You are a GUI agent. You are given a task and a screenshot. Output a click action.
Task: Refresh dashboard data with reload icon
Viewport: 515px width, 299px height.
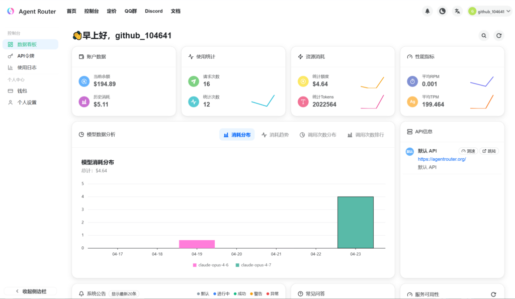point(499,36)
